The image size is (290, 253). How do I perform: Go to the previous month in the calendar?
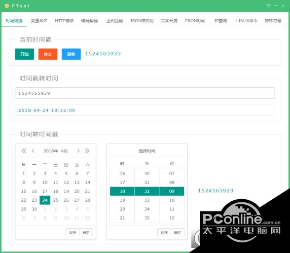[33, 151]
